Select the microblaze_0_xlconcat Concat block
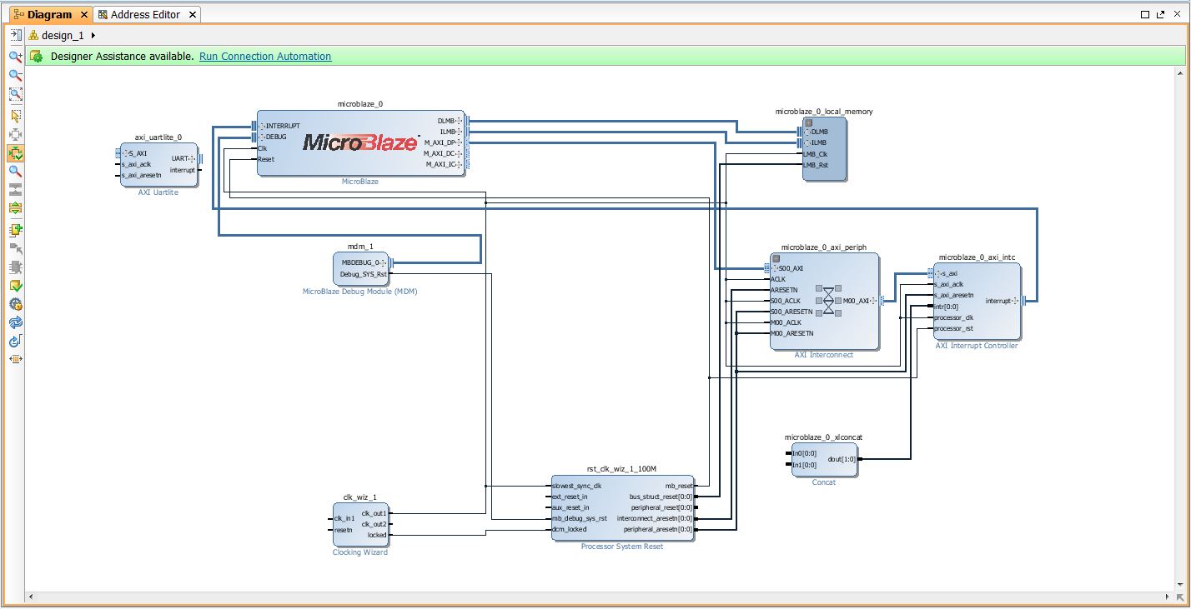This screenshot has height=609, width=1191. click(x=824, y=460)
